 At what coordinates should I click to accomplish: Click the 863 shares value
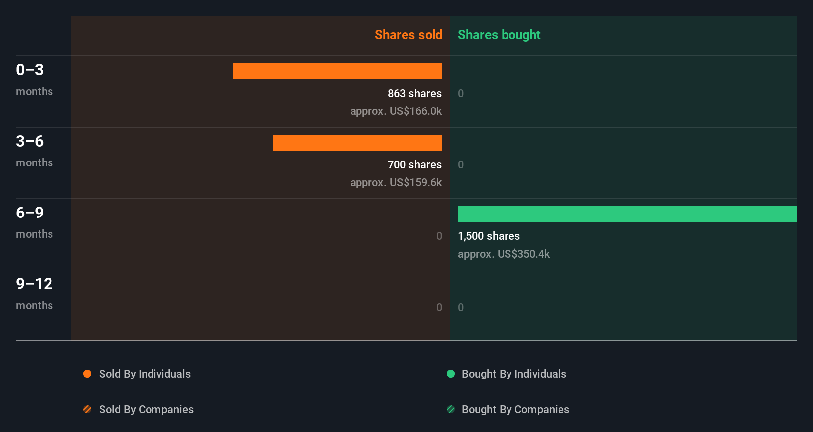pyautogui.click(x=414, y=93)
